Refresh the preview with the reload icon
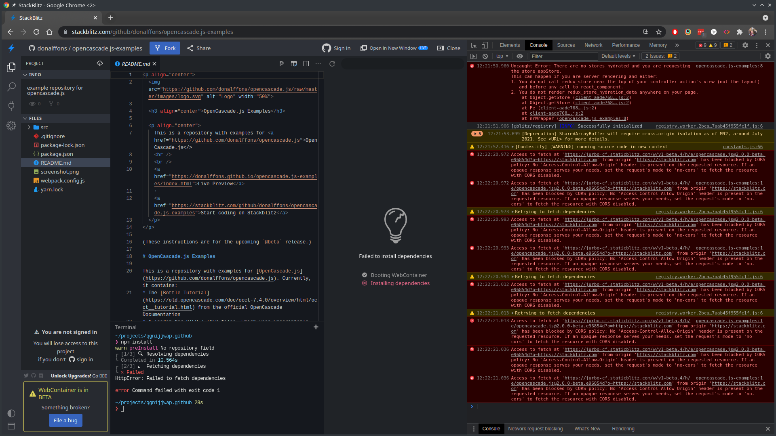Image resolution: width=776 pixels, height=436 pixels. (x=332, y=64)
